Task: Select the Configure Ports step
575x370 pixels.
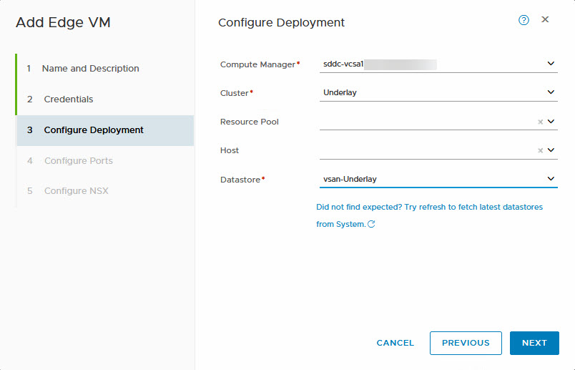Action: (79, 161)
